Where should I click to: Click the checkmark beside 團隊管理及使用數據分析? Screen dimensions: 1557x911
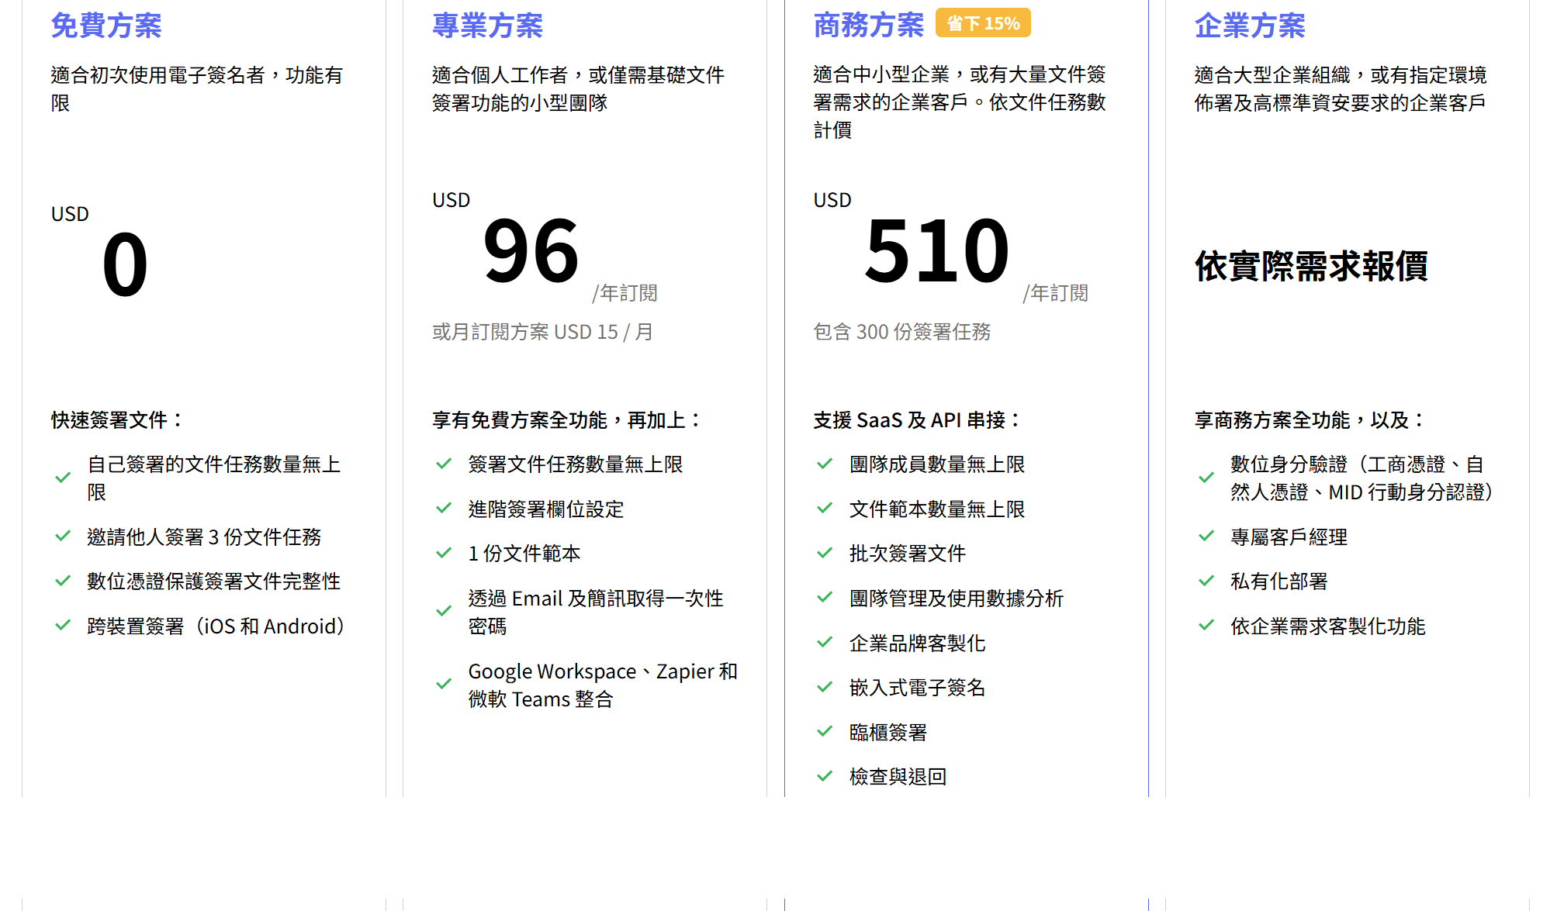(x=825, y=597)
